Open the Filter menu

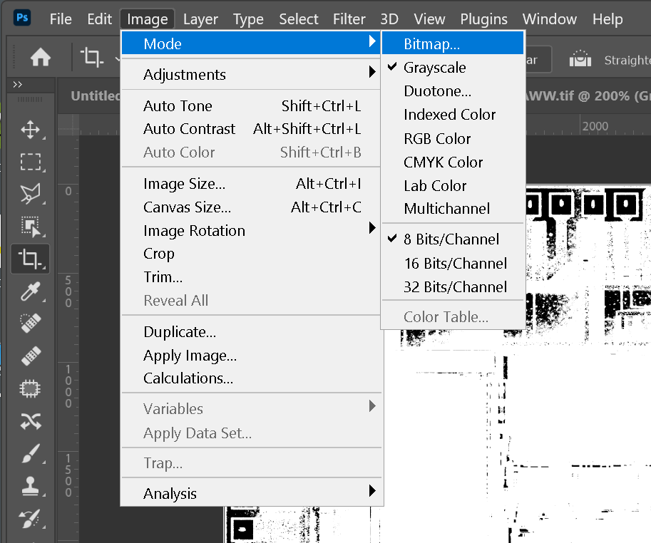349,19
